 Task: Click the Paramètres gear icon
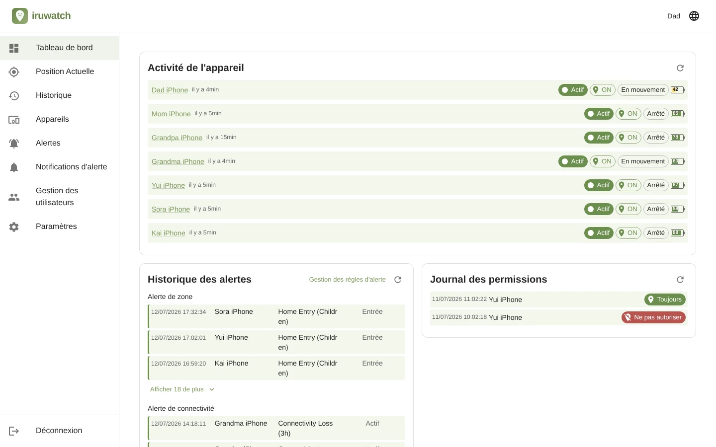coord(14,226)
